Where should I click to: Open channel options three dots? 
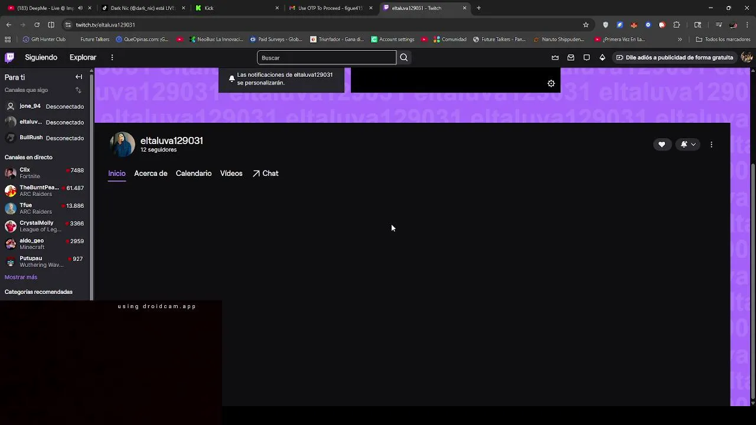[711, 145]
